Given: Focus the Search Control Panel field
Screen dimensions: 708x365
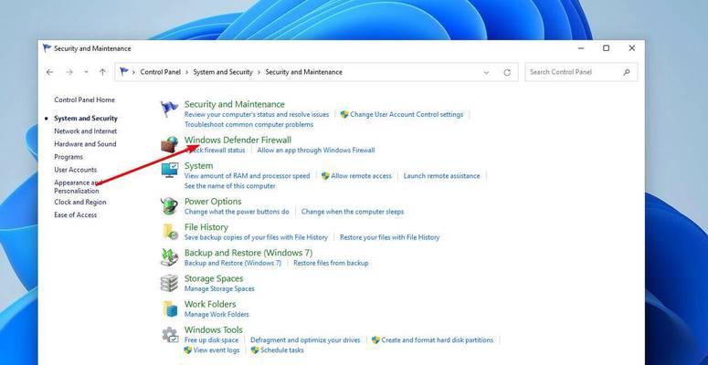Looking at the screenshot, I should 581,72.
